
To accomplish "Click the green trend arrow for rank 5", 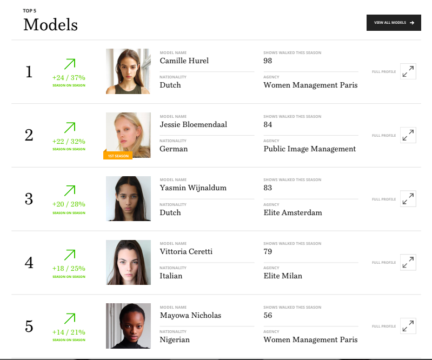I will tap(69, 318).
